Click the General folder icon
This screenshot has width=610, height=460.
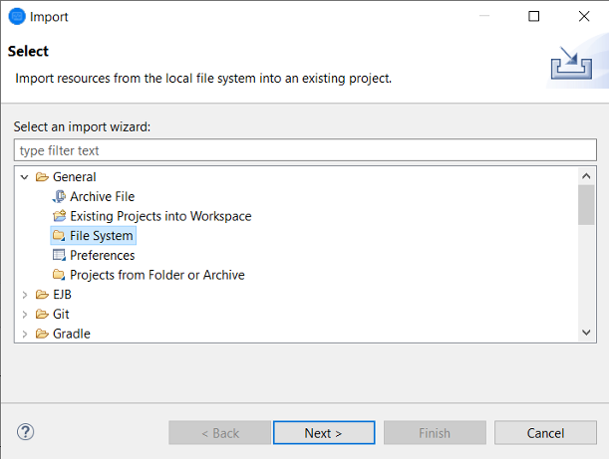(42, 177)
